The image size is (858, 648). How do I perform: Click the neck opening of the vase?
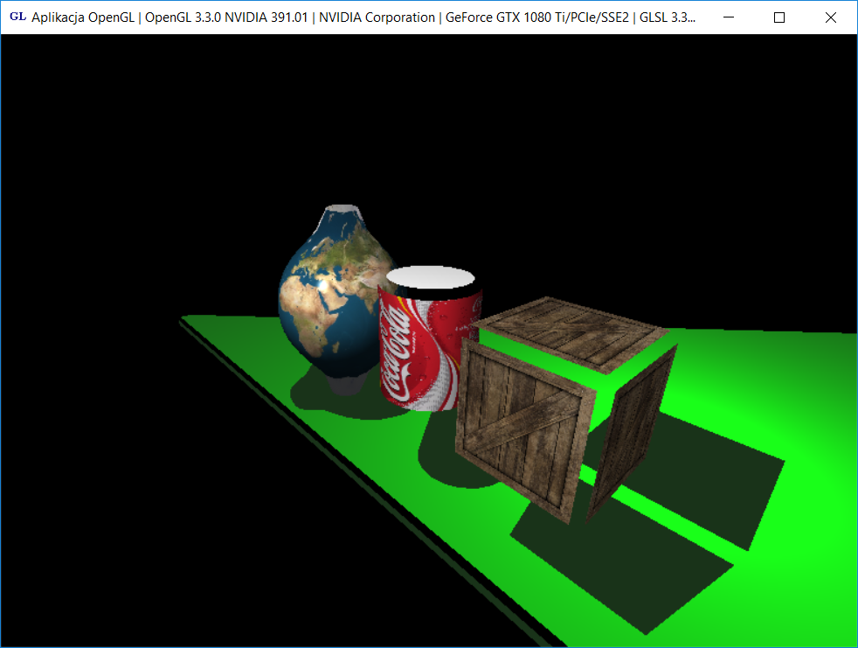point(343,212)
